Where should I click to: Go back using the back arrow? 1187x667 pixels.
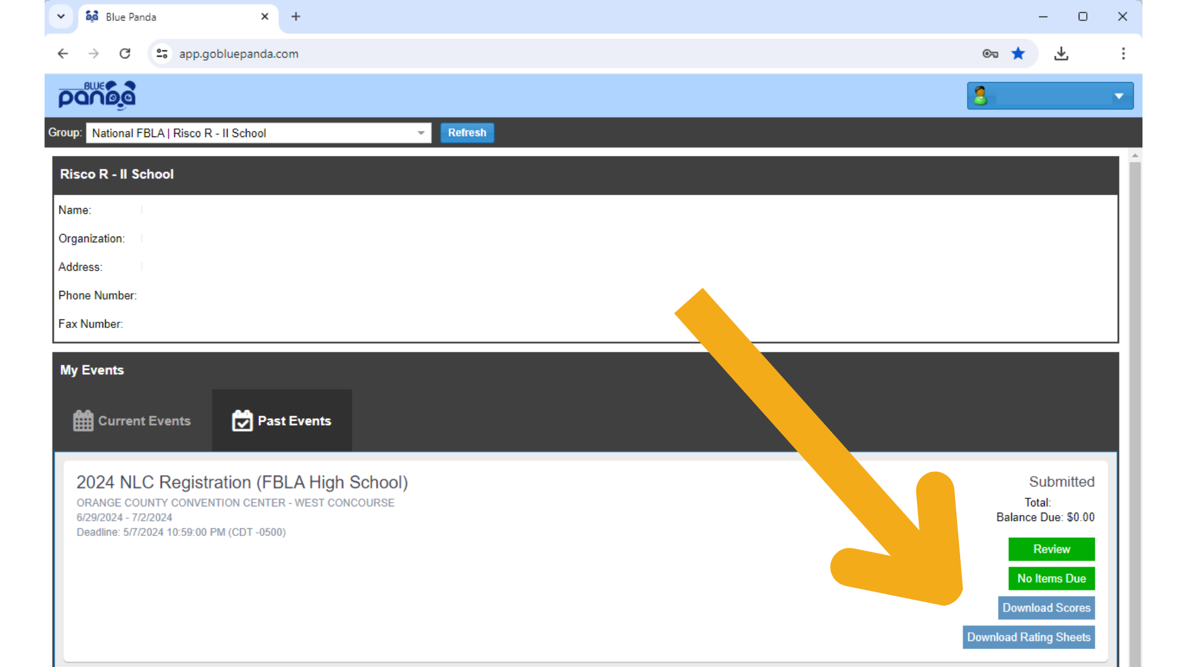pyautogui.click(x=62, y=54)
